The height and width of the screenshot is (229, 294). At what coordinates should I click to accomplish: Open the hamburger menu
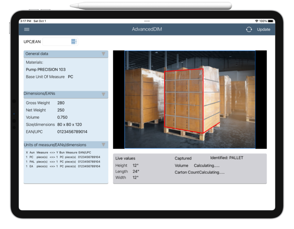(27, 29)
